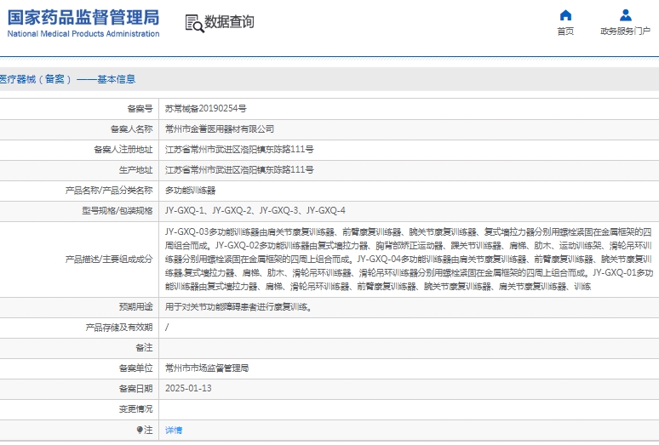Click National Medical Products Administration subtitle

pos(83,33)
